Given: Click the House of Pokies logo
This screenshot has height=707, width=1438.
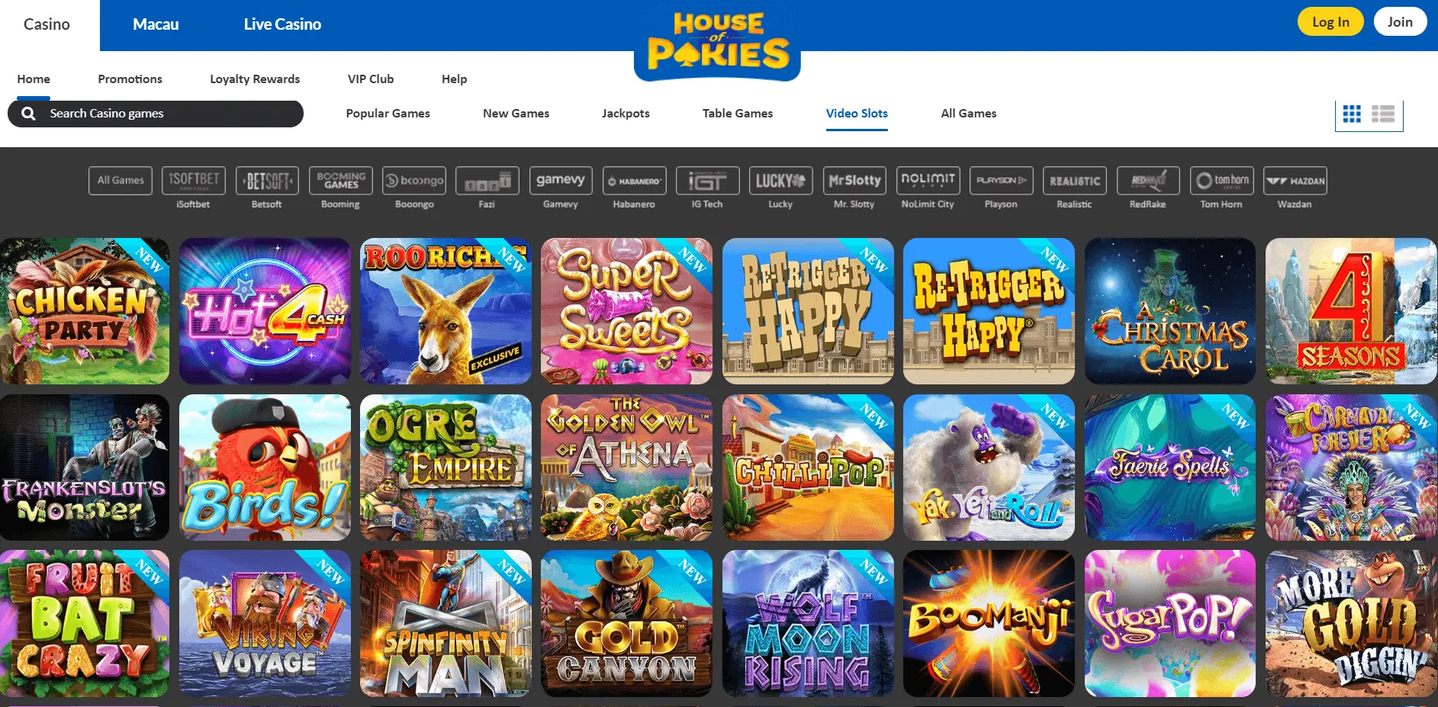Looking at the screenshot, I should click(x=717, y=43).
